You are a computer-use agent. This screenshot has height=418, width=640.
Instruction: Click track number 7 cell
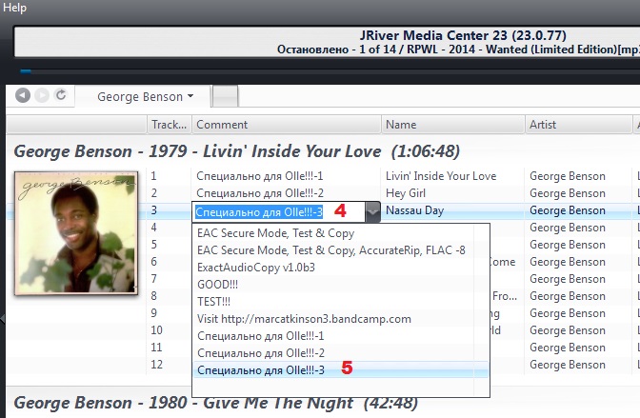tap(153, 279)
